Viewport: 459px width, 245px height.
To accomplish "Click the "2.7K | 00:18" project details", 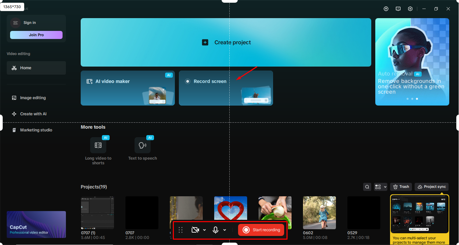I will pos(358,238).
